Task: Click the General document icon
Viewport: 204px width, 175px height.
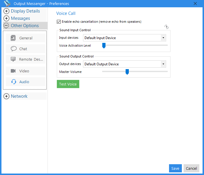Action: [x=13, y=38]
